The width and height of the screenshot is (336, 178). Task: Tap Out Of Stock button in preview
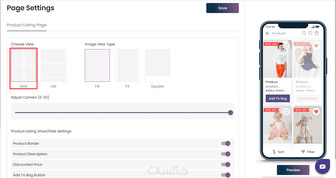(x=308, y=99)
